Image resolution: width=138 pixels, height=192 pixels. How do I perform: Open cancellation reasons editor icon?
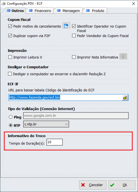(66, 25)
